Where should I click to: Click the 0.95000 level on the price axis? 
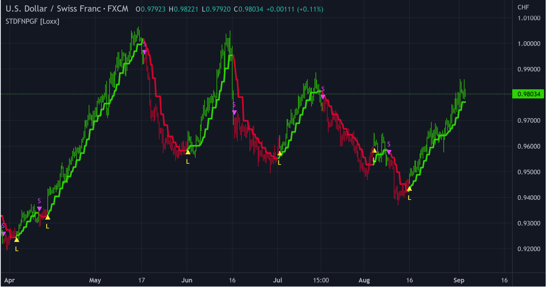[x=529, y=172]
